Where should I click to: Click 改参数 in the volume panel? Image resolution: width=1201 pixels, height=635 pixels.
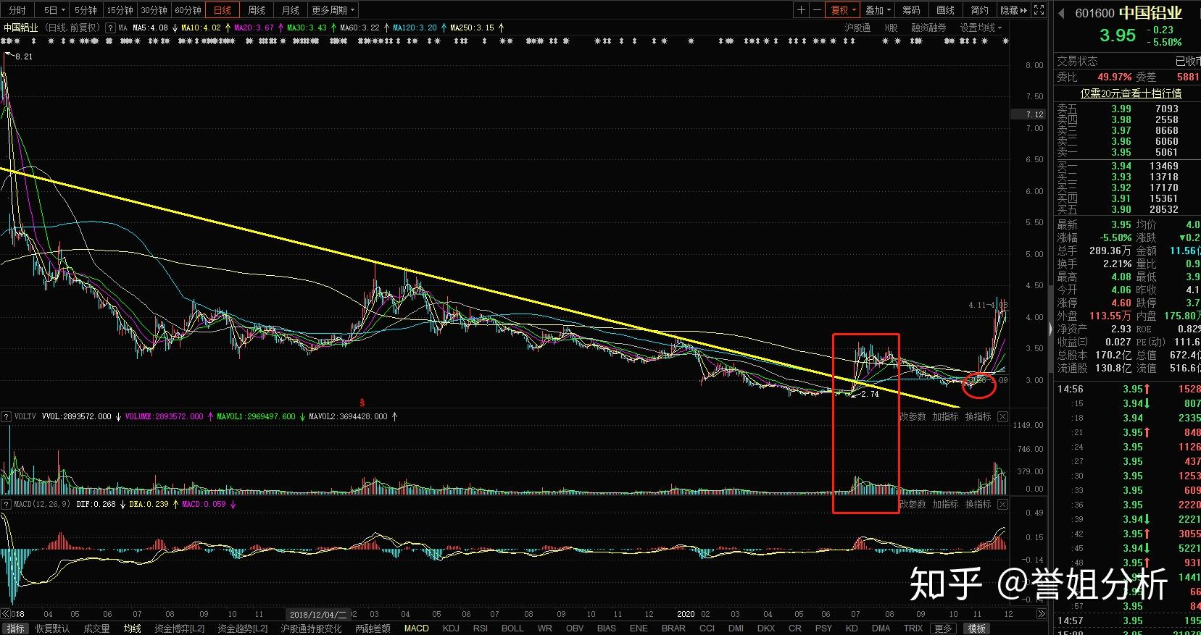[x=913, y=416]
